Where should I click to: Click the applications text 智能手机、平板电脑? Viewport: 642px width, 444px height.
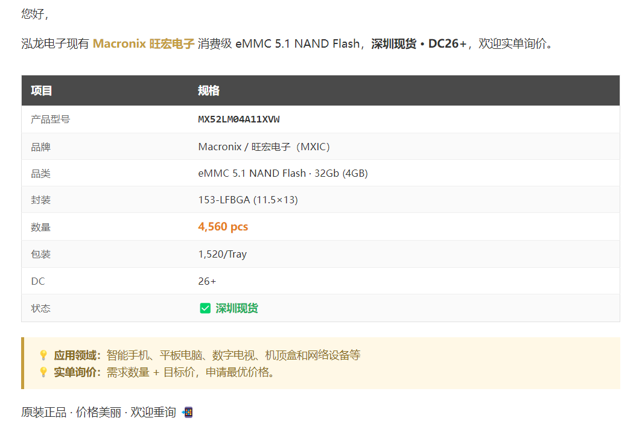154,355
